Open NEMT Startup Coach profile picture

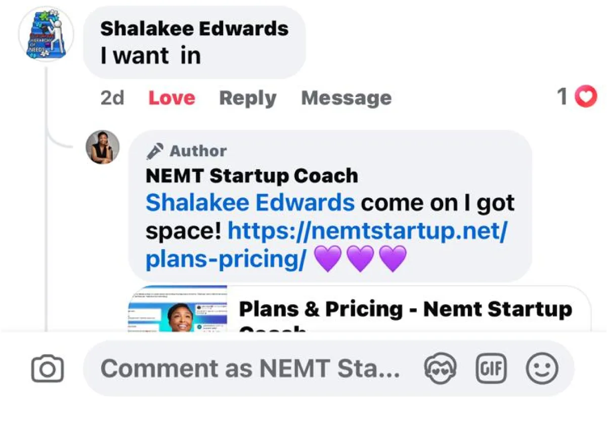click(103, 147)
